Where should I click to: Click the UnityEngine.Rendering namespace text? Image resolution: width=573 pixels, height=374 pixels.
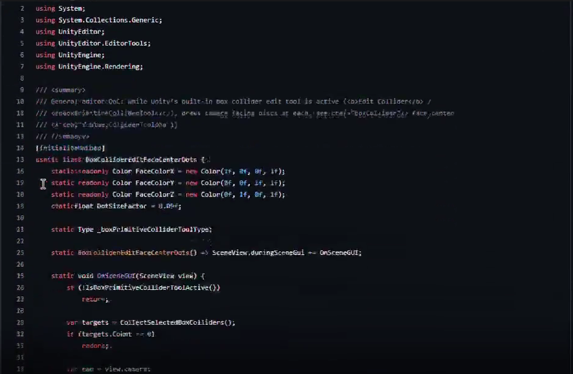point(99,66)
